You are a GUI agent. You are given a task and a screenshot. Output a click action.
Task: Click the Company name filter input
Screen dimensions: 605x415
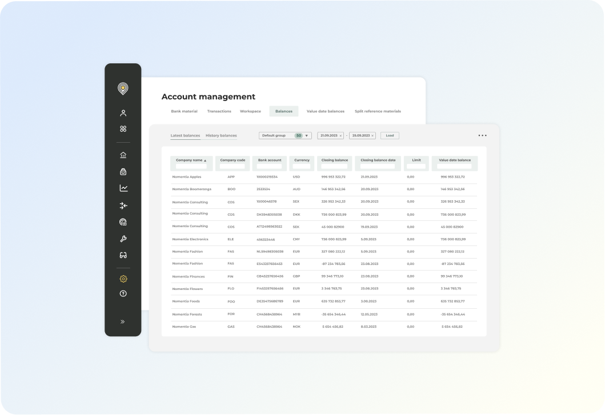click(191, 166)
